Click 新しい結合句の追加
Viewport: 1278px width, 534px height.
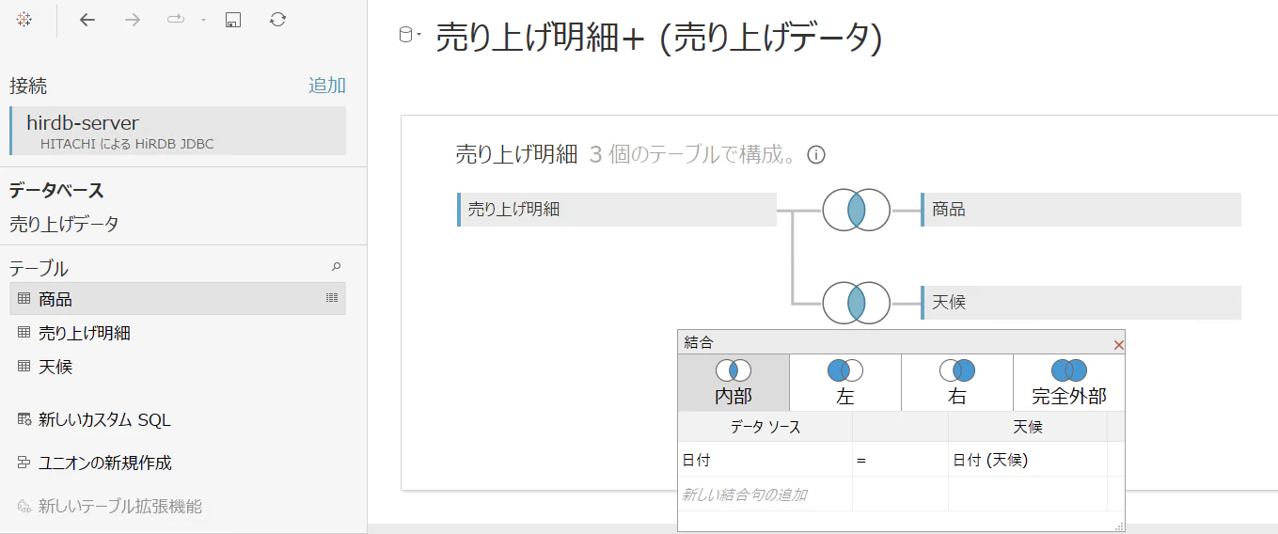point(744,495)
